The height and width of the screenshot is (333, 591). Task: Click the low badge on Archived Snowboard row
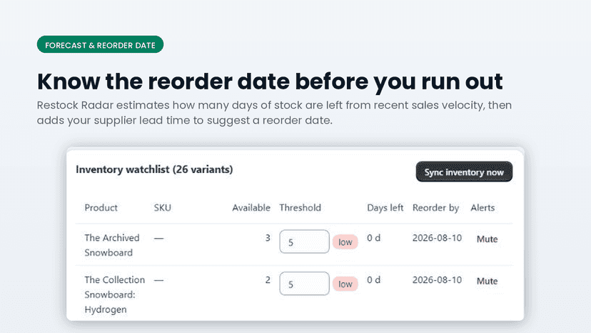coord(345,242)
